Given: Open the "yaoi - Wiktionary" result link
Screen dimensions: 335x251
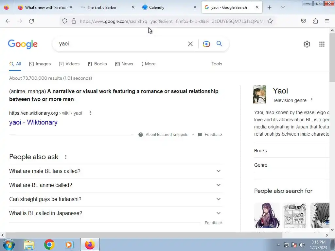Looking at the screenshot, I should click(x=33, y=122).
